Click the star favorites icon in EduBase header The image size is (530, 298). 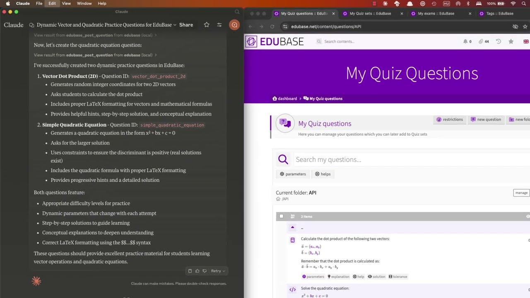(511, 41)
